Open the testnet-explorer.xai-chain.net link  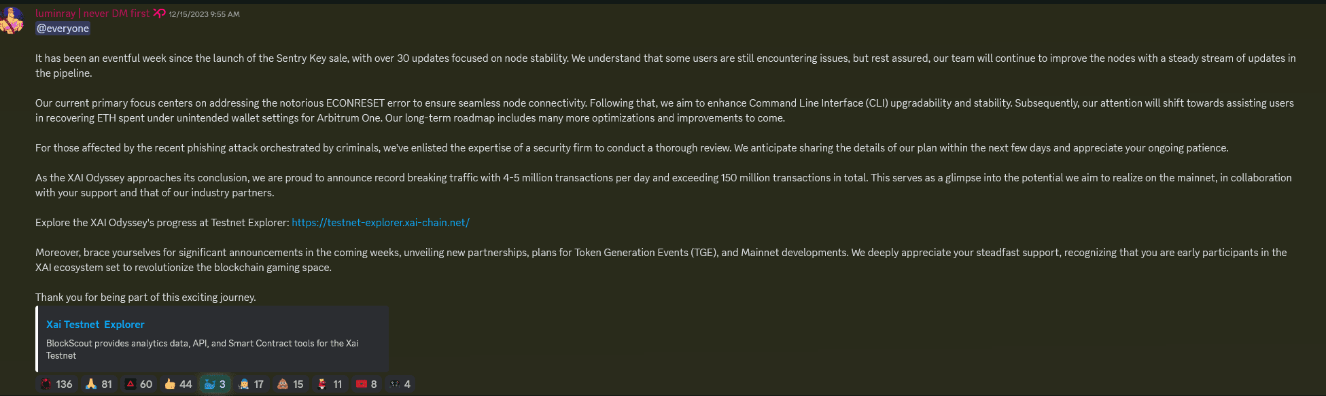point(381,223)
